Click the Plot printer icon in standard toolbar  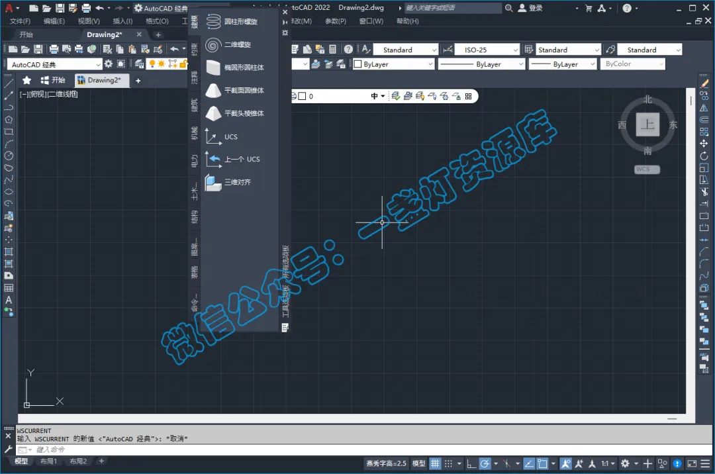(54, 49)
